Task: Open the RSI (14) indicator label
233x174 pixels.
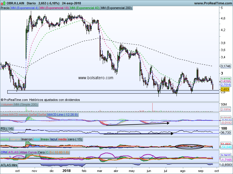Action: [x=7, y=128]
